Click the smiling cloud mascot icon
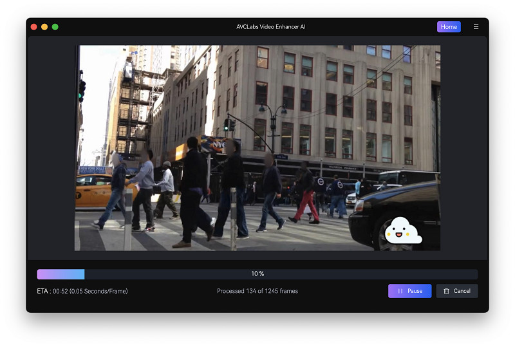This screenshot has width=515, height=347. tap(402, 231)
